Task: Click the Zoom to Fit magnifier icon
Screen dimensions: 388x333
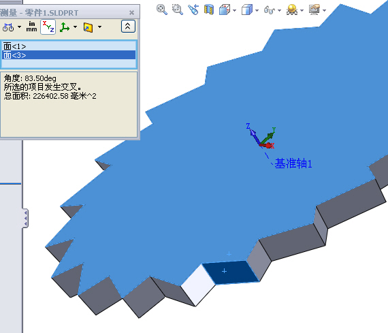Action: pos(162,10)
